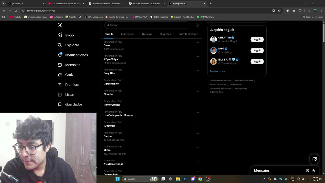Compose new message icon in Mensajes drawer
The width and height of the screenshot is (325, 183).
point(307,171)
